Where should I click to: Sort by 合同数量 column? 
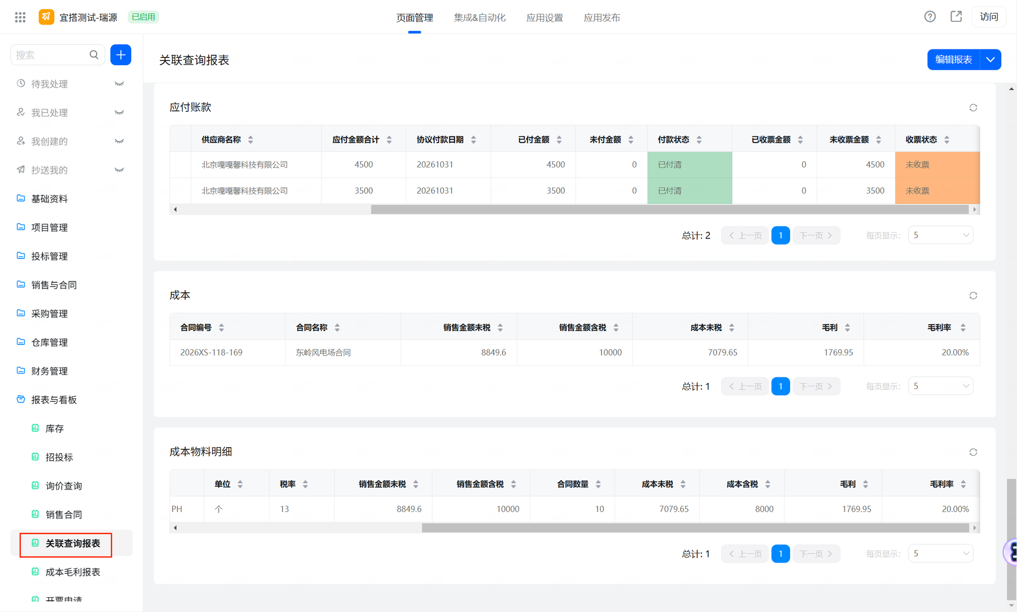click(598, 484)
